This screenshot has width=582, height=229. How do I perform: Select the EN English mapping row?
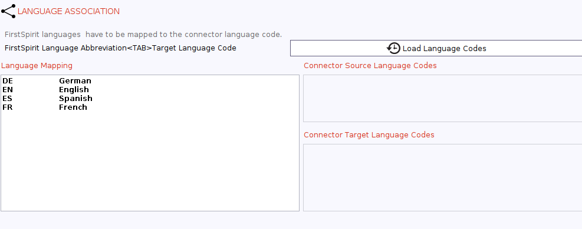click(x=150, y=89)
